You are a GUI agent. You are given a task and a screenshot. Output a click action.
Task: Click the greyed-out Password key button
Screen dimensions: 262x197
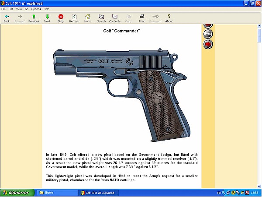click(x=155, y=18)
